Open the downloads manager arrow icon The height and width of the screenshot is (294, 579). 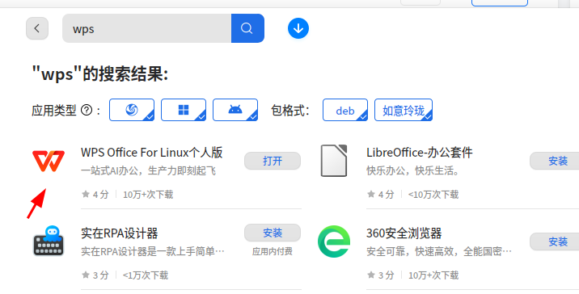coord(298,28)
